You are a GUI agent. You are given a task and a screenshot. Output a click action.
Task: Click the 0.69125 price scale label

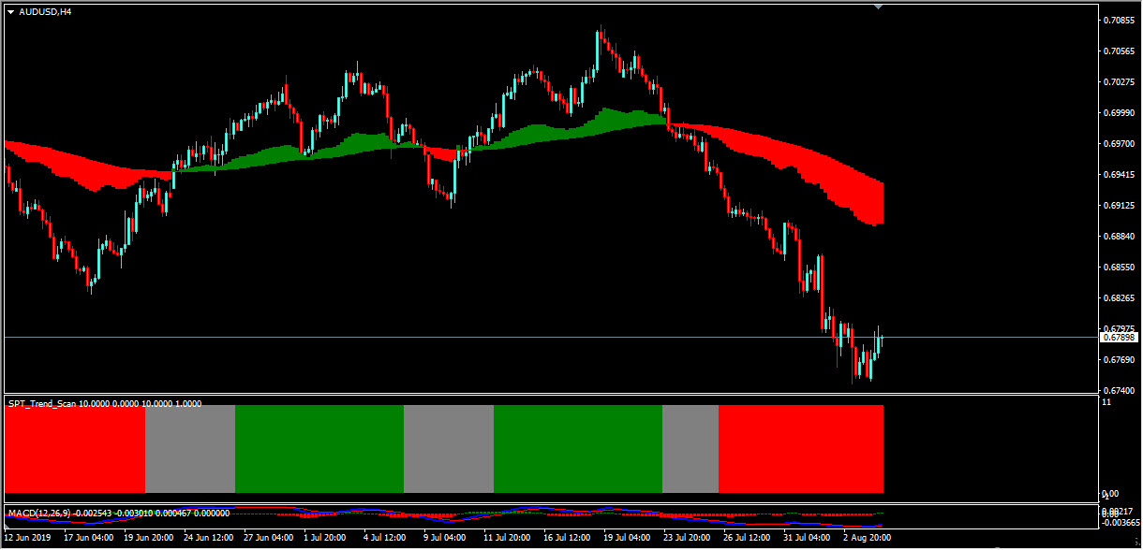[1118, 205]
